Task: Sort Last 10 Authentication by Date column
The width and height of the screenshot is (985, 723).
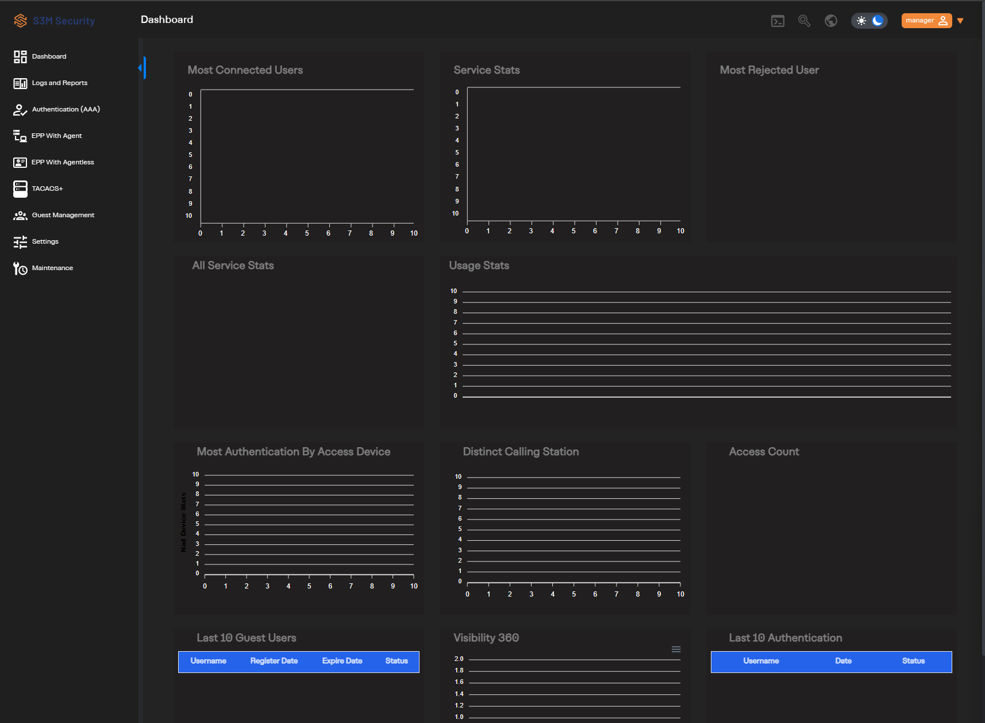Action: click(843, 661)
